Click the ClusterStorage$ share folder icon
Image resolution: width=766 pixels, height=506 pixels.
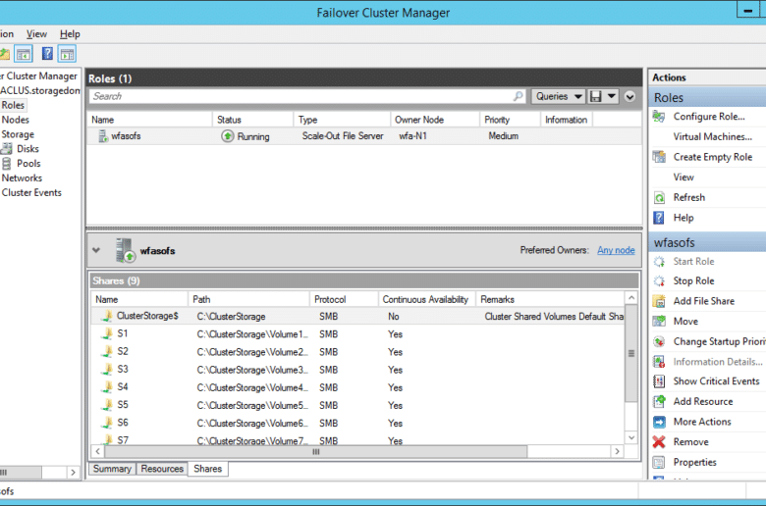(x=107, y=316)
